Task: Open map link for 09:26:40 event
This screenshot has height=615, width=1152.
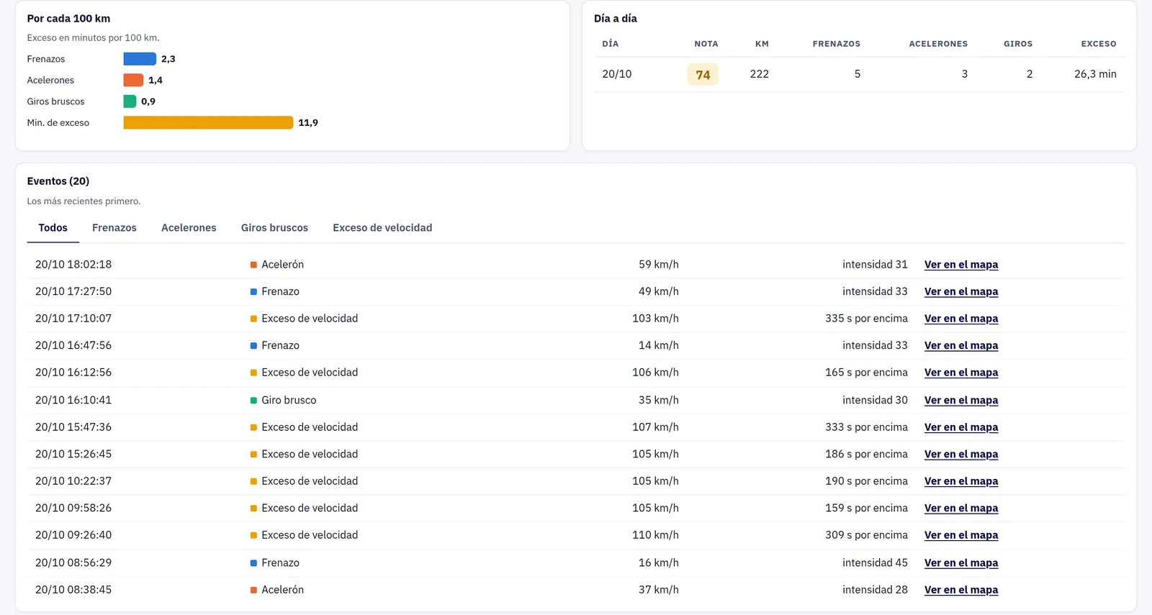Action: click(961, 535)
